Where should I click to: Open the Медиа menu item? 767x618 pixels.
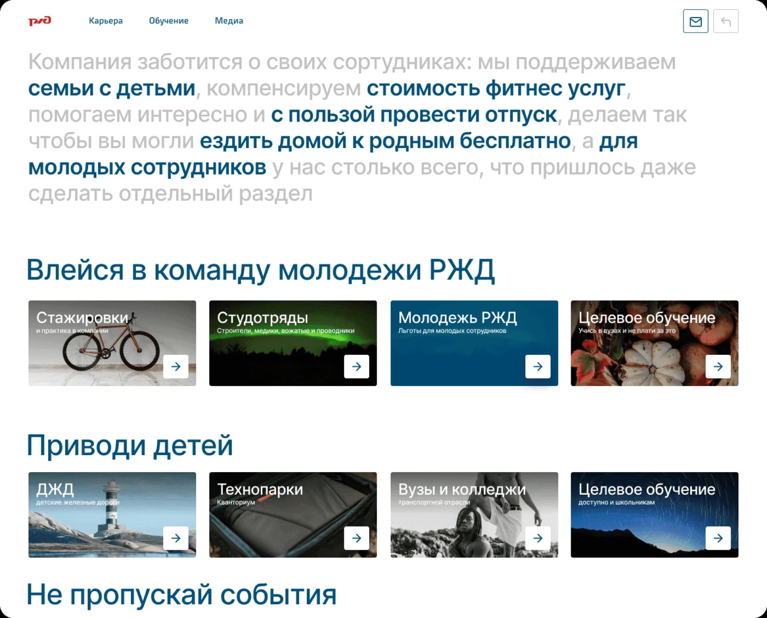coord(229,21)
